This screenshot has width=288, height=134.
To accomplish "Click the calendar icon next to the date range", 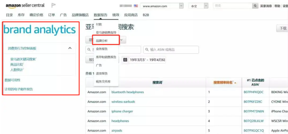I will [x=125, y=60].
